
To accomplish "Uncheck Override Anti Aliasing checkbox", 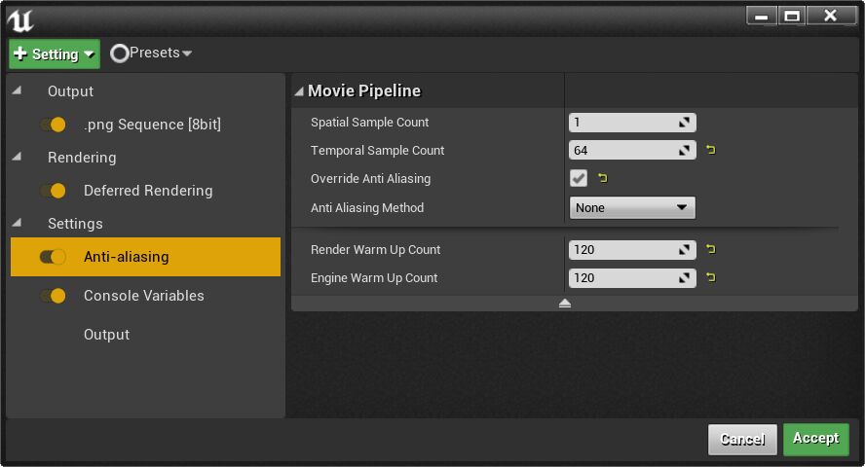I will (x=579, y=178).
